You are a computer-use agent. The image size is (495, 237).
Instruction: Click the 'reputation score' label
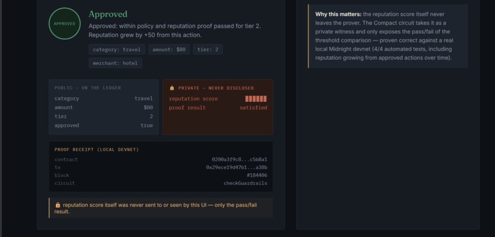point(193,99)
